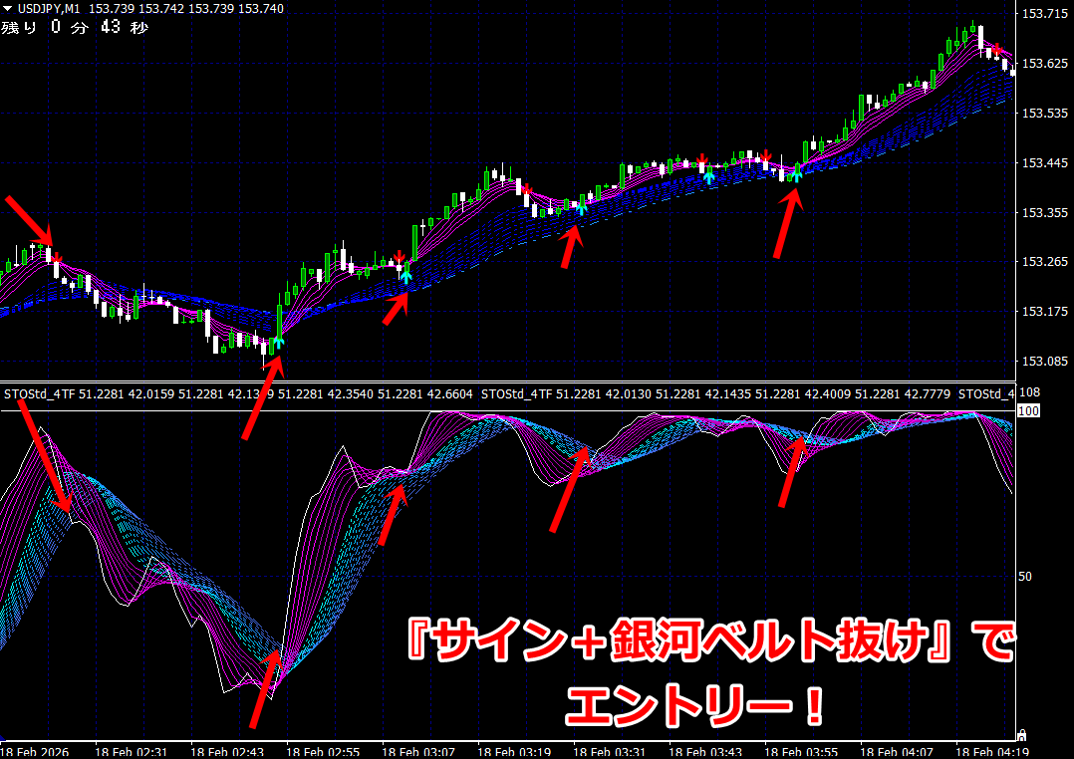The width and height of the screenshot is (1074, 759).
Task: Click the 18 Feb 02:43 time label
Action: point(227,752)
